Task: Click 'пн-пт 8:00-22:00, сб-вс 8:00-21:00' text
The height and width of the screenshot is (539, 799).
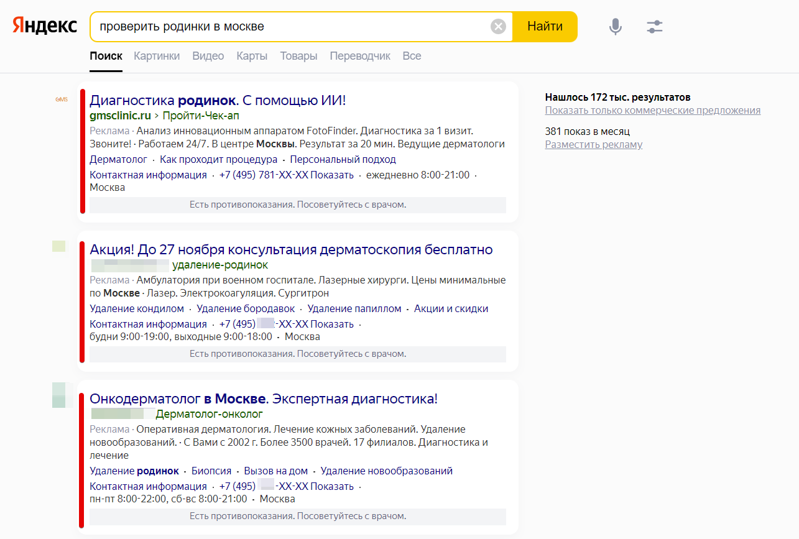Action: (169, 499)
